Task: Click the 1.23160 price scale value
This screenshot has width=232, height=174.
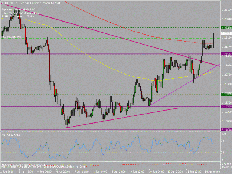Action: click(227, 10)
